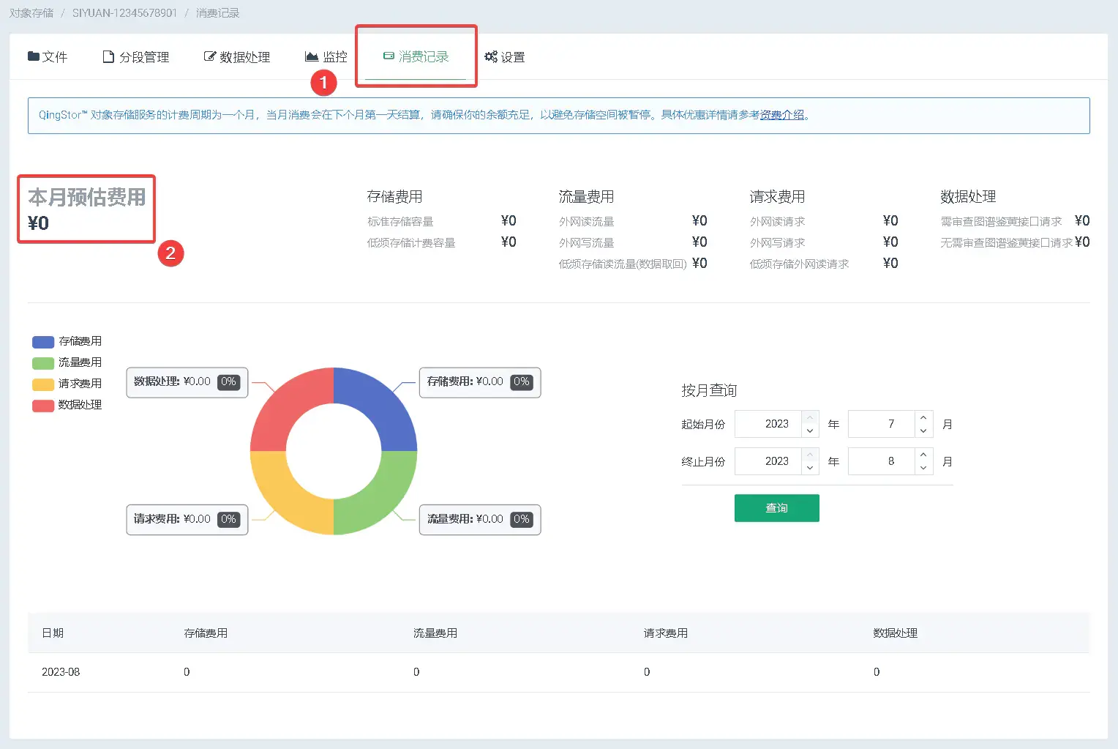Click the start year input showing 2023

point(770,423)
